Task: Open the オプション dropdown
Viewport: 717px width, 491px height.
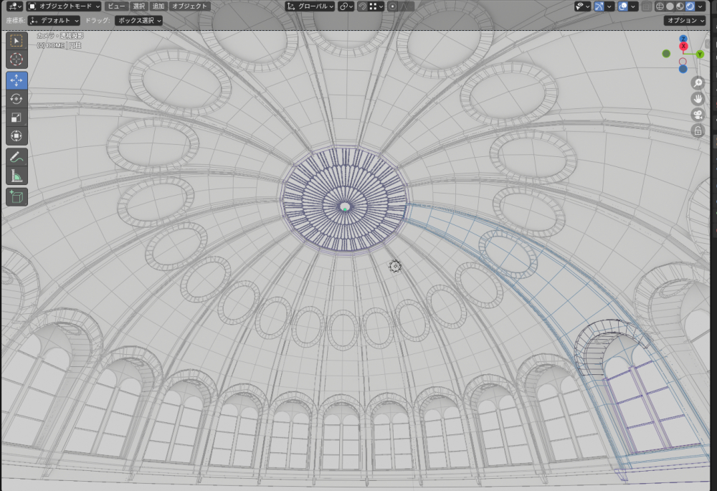Action: (685, 21)
